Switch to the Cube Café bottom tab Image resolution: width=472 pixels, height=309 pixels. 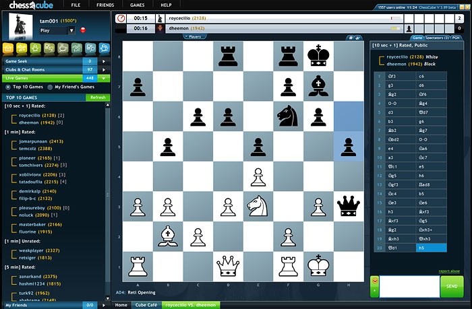click(146, 305)
